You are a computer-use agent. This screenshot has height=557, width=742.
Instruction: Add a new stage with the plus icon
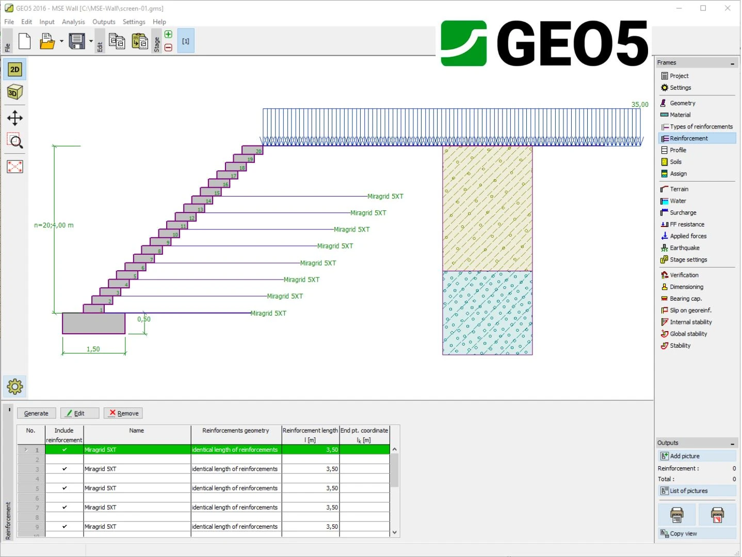(168, 34)
